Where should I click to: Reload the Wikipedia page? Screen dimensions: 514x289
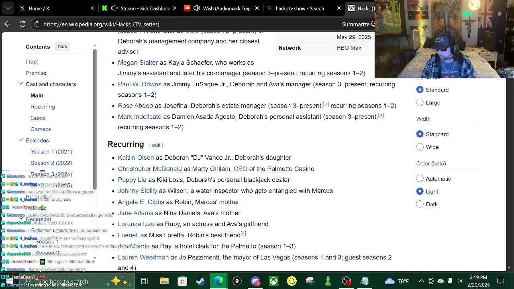(22, 24)
